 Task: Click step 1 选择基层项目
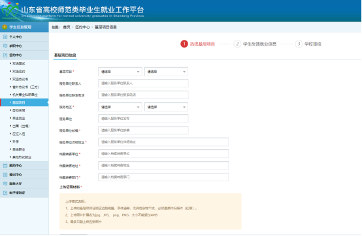pos(197,44)
